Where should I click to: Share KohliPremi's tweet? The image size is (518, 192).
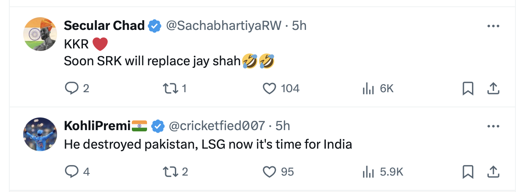(493, 171)
